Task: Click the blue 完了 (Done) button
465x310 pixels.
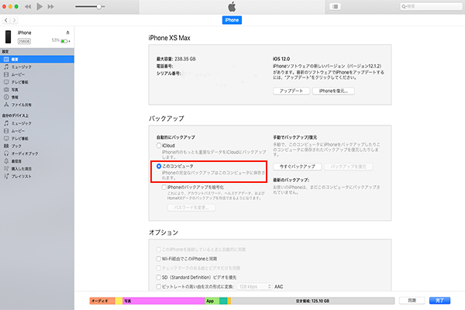Action: 439,301
